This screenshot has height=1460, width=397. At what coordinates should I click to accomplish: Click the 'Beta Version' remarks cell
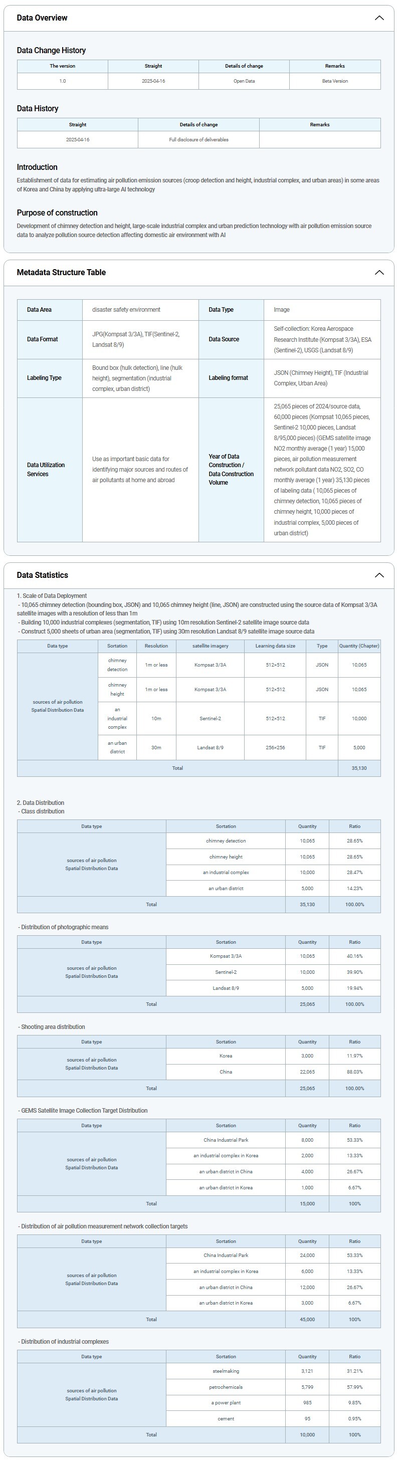pos(335,81)
